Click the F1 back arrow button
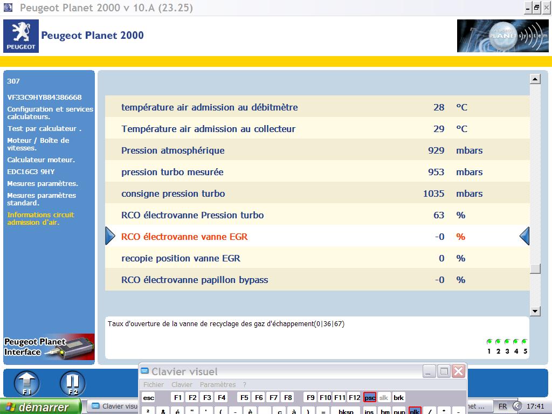 tap(27, 383)
